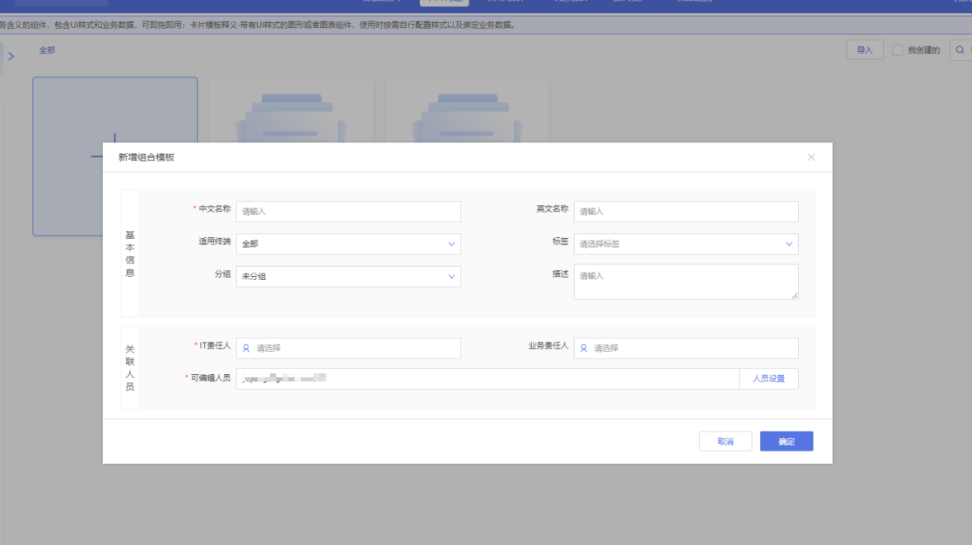Image resolution: width=972 pixels, height=545 pixels.
Task: Click the 新增组合模板 dialog title
Action: click(146, 157)
